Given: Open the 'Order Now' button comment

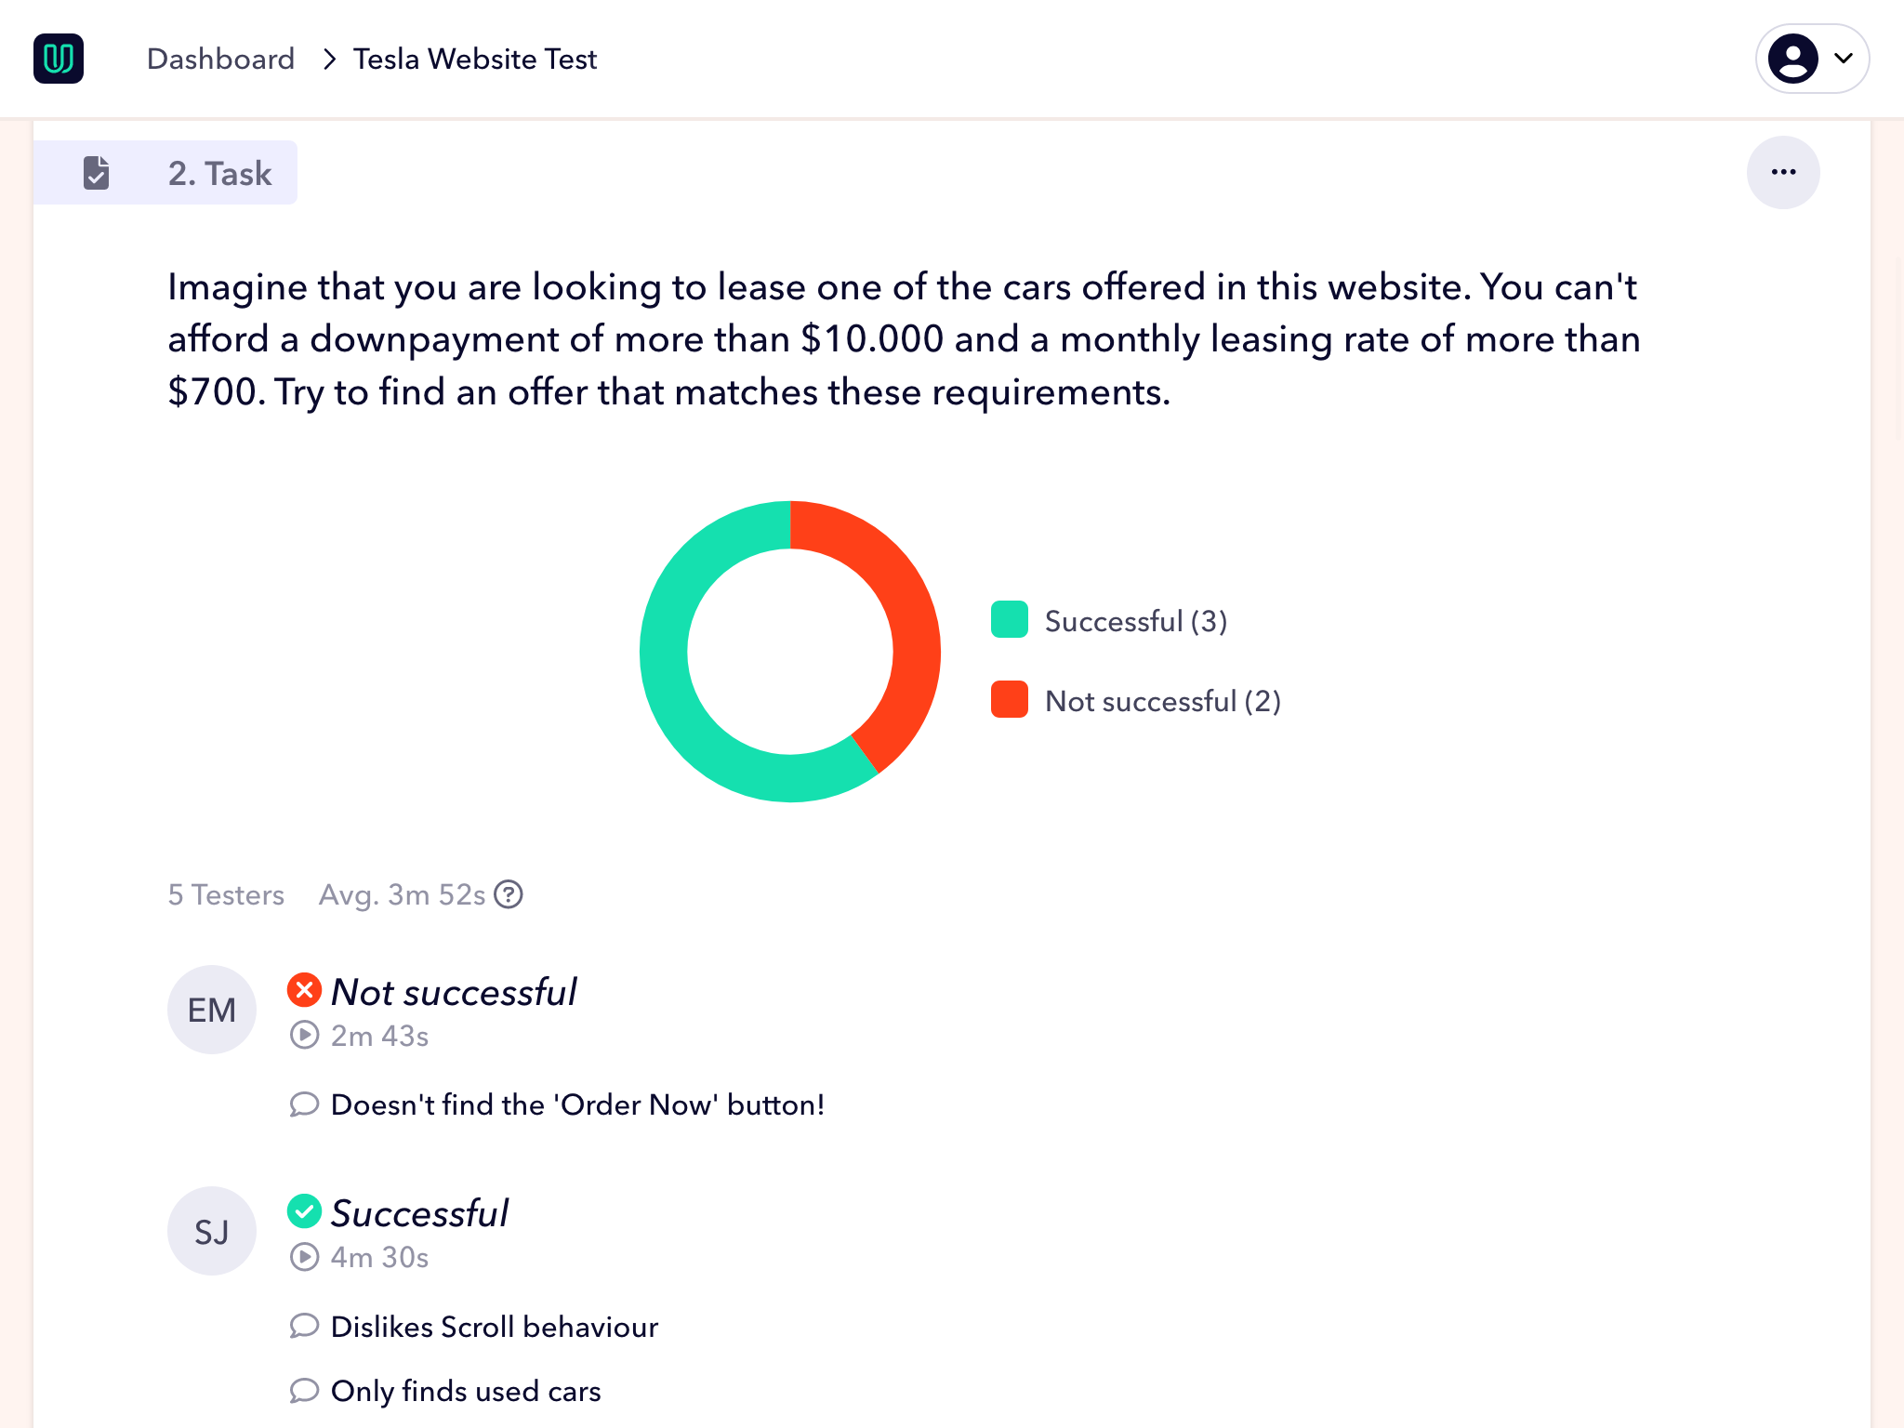Looking at the screenshot, I should tap(576, 1104).
